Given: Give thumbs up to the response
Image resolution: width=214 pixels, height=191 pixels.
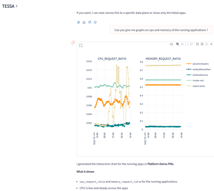Looking at the screenshot, I should (84, 22).
